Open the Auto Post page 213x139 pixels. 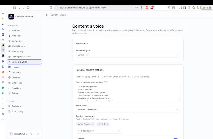[x=24, y=36]
